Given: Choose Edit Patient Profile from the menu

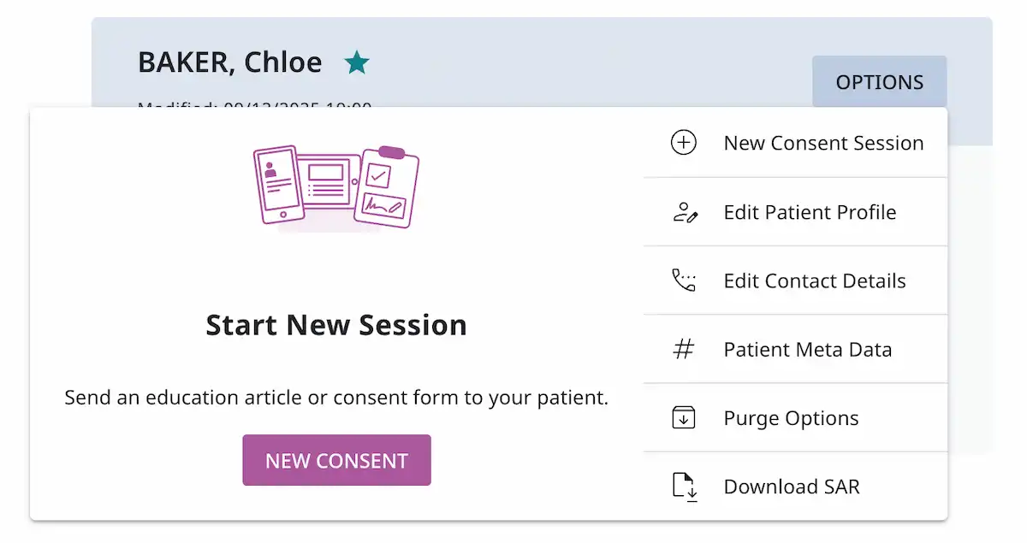Looking at the screenshot, I should 810,212.
